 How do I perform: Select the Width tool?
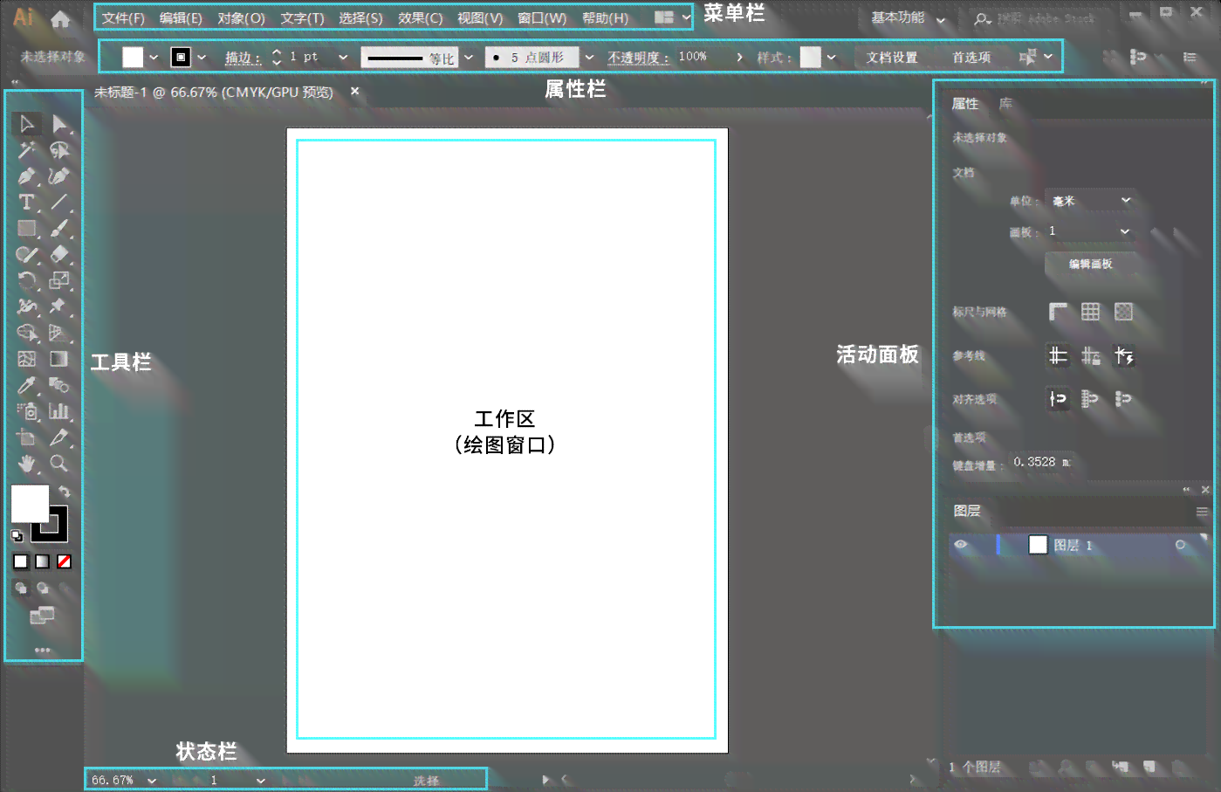click(x=27, y=306)
